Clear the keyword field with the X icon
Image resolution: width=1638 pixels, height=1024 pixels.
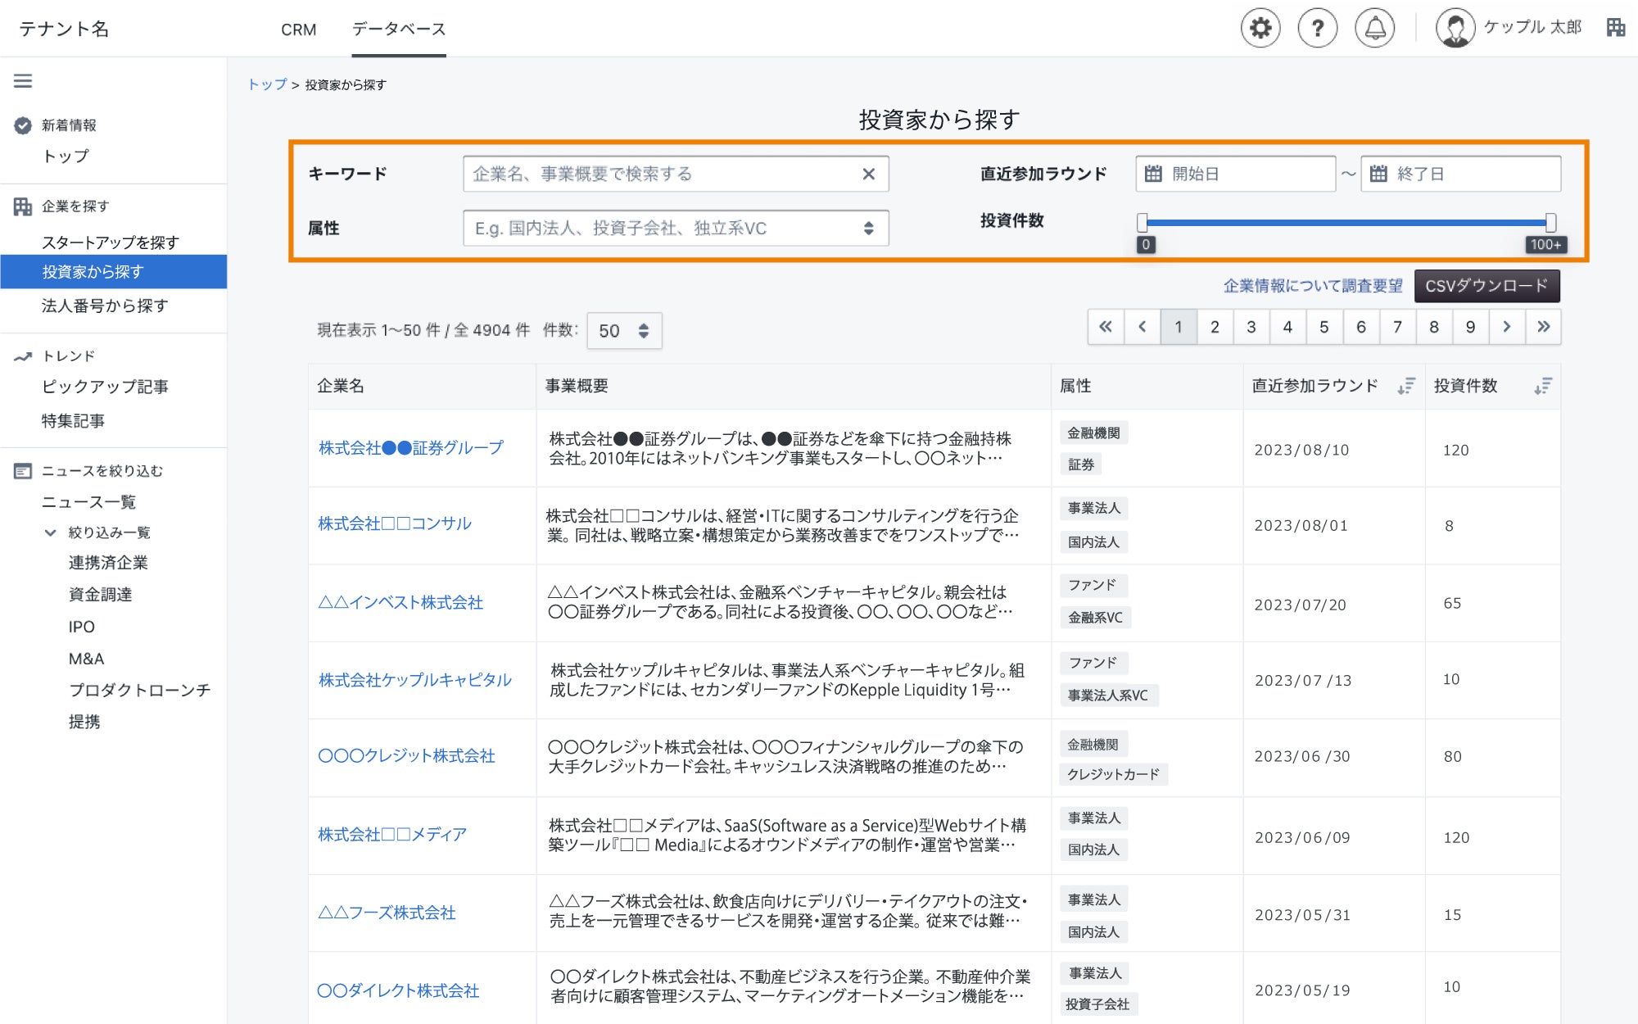pyautogui.click(x=868, y=173)
